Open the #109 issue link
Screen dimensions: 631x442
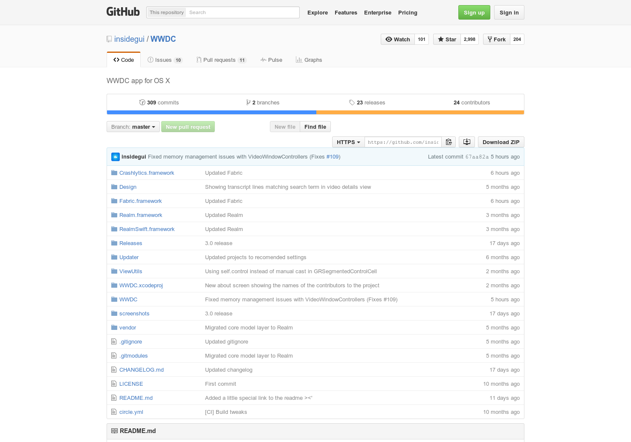333,157
